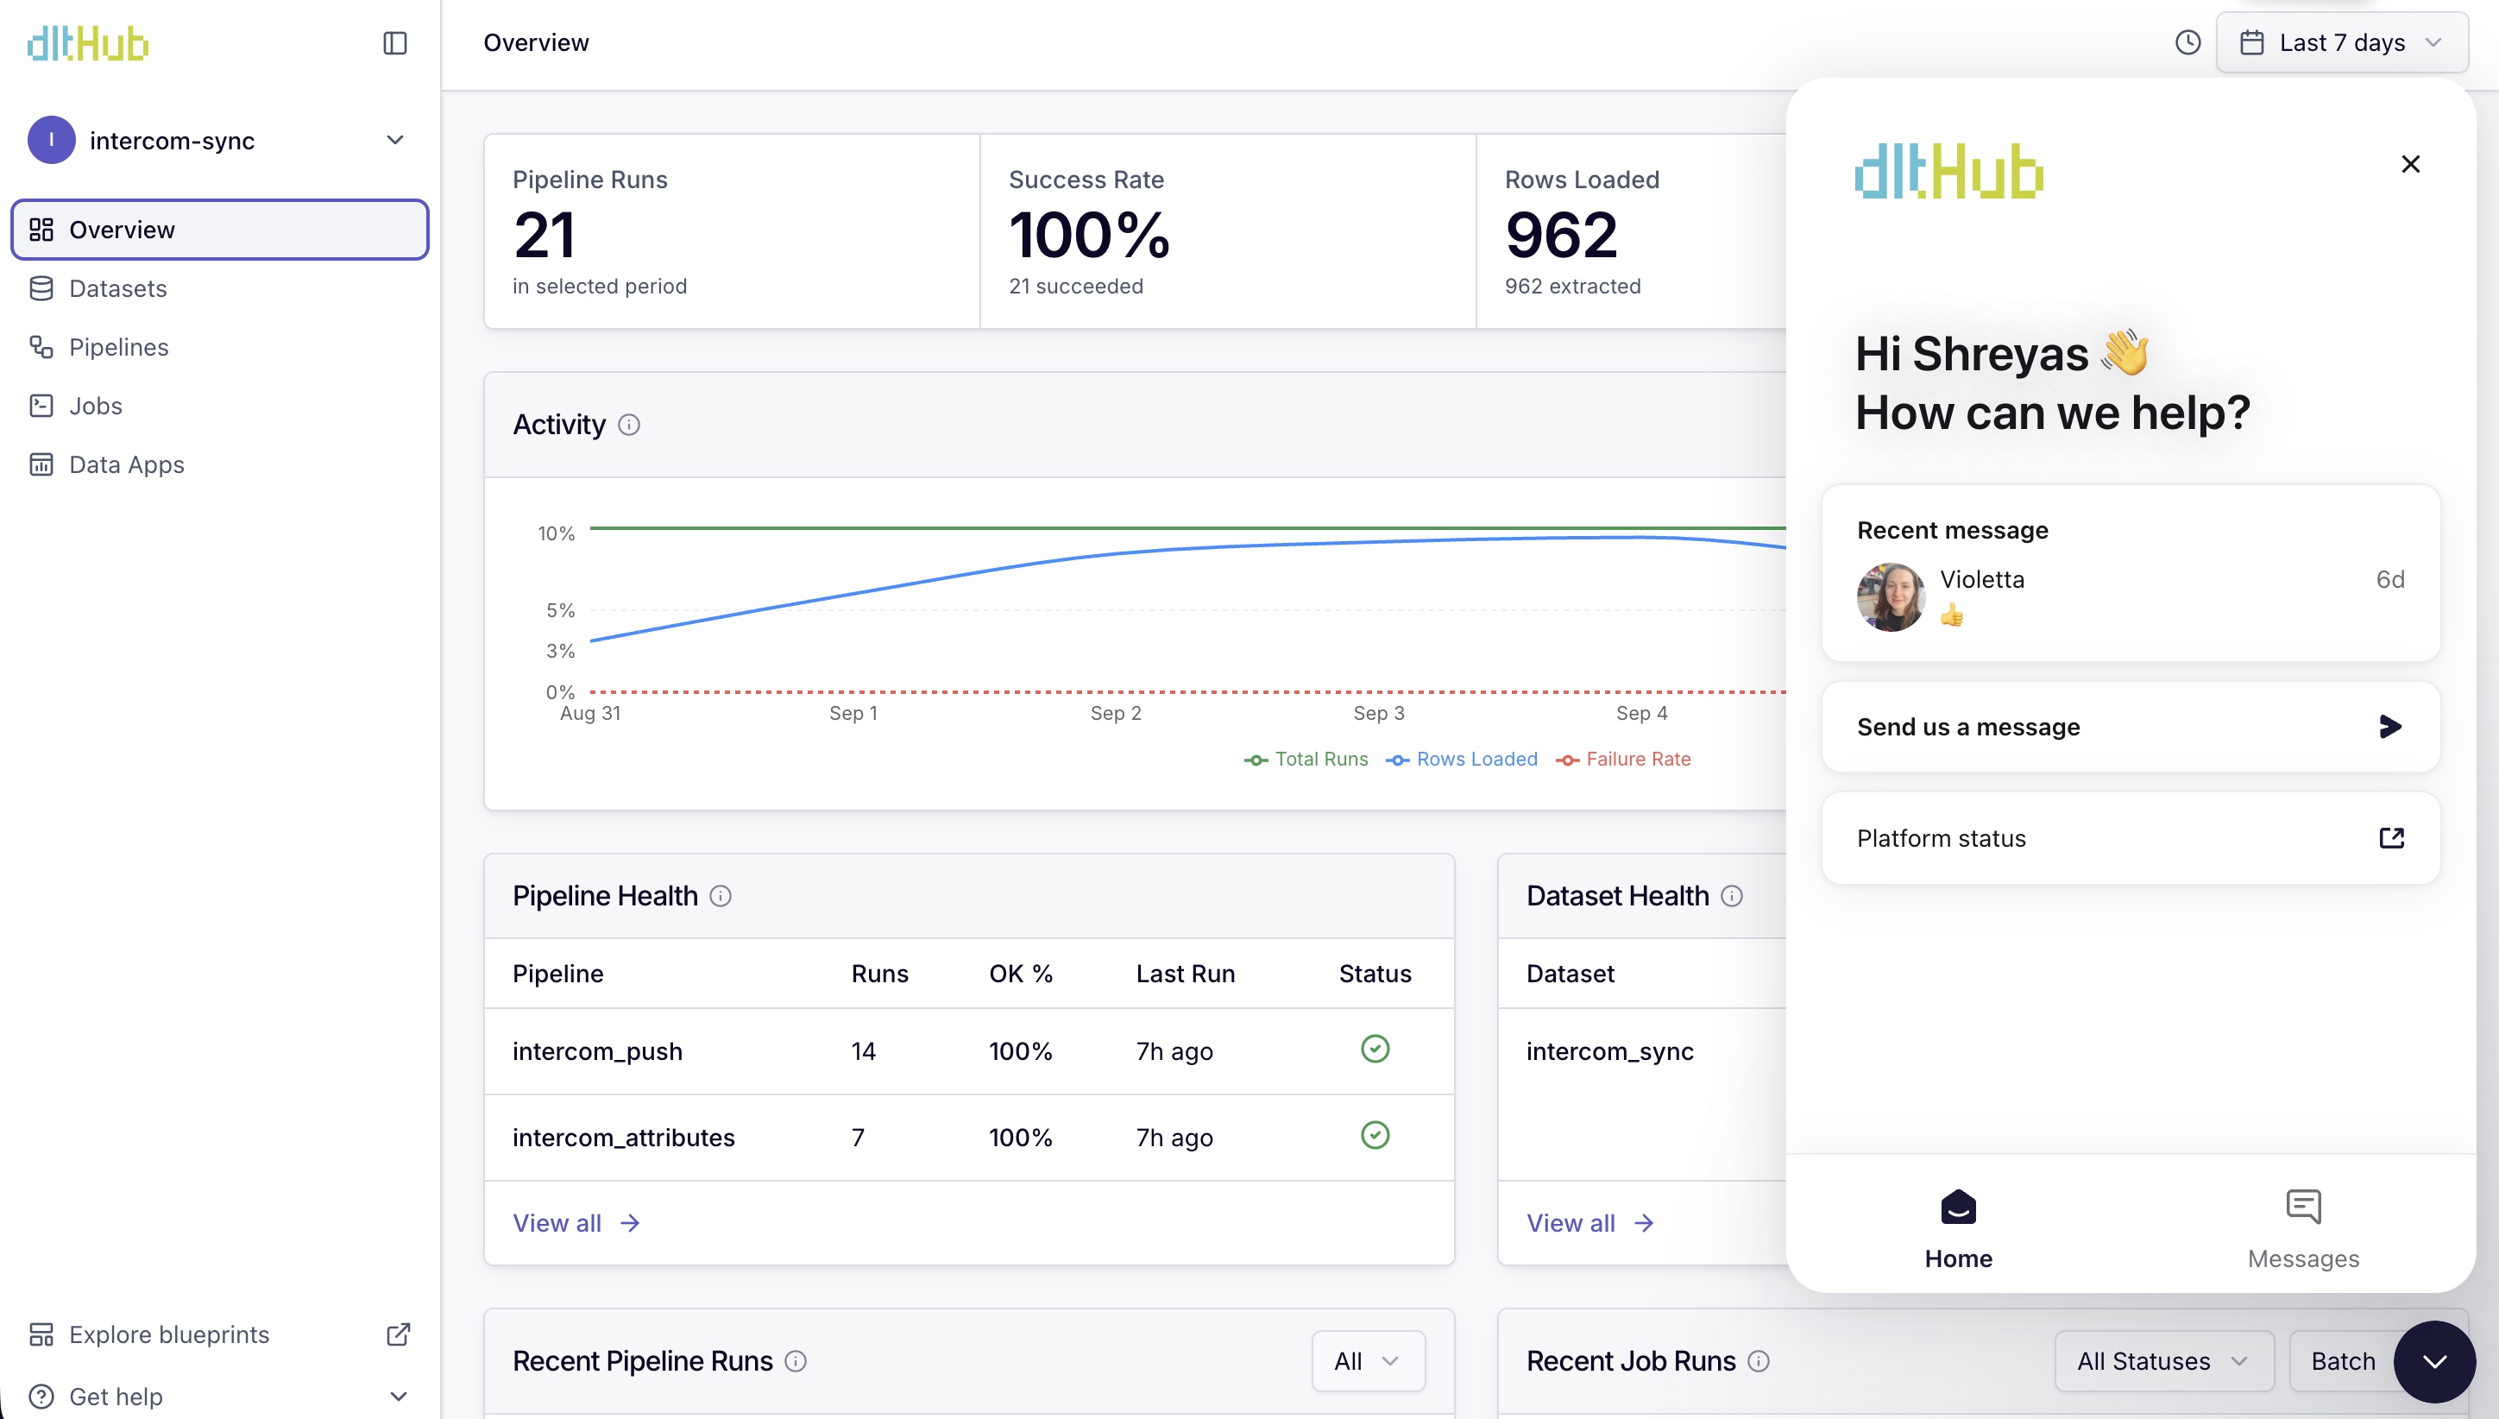This screenshot has height=1419, width=2499.
Task: Click the Success Rate stat card
Action: coord(1228,231)
